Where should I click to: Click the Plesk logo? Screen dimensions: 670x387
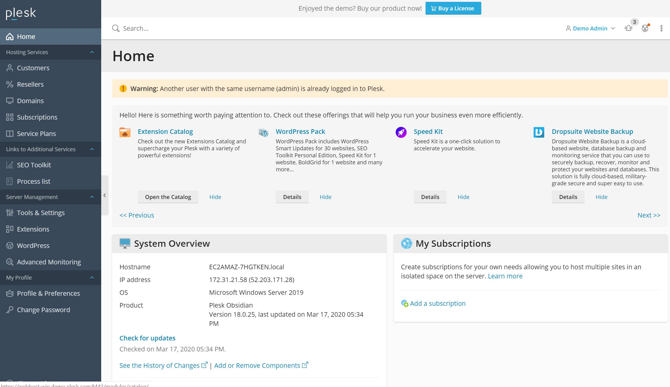tap(20, 13)
